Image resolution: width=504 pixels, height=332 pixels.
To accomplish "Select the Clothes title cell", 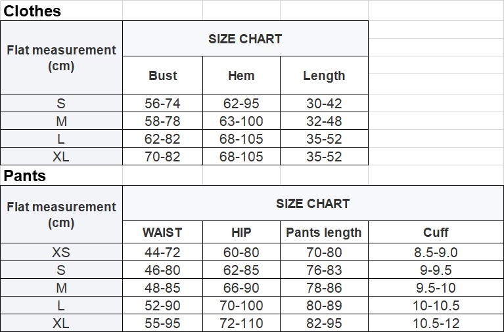I will point(61,10).
